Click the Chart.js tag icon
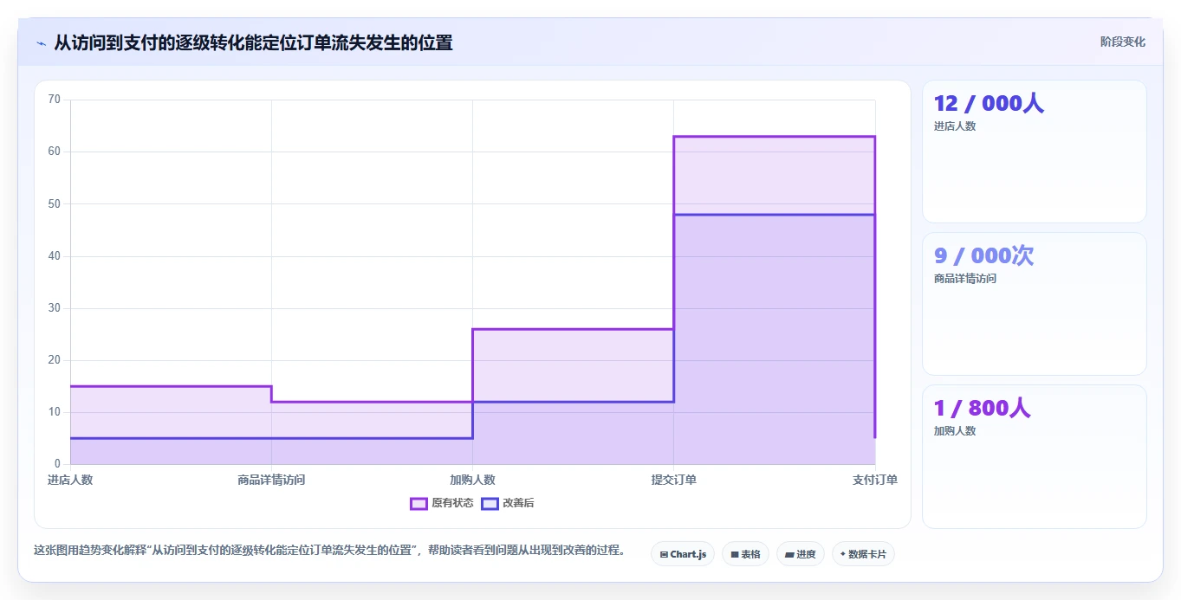This screenshot has height=600, width=1181. point(664,554)
